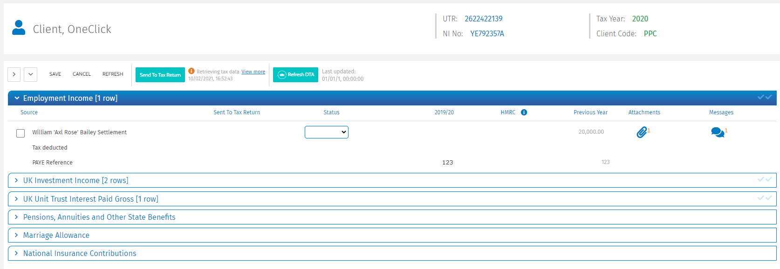Image resolution: width=780 pixels, height=269 pixels.
Task: Click the previous year PAYE reference 123
Action: pyautogui.click(x=605, y=162)
